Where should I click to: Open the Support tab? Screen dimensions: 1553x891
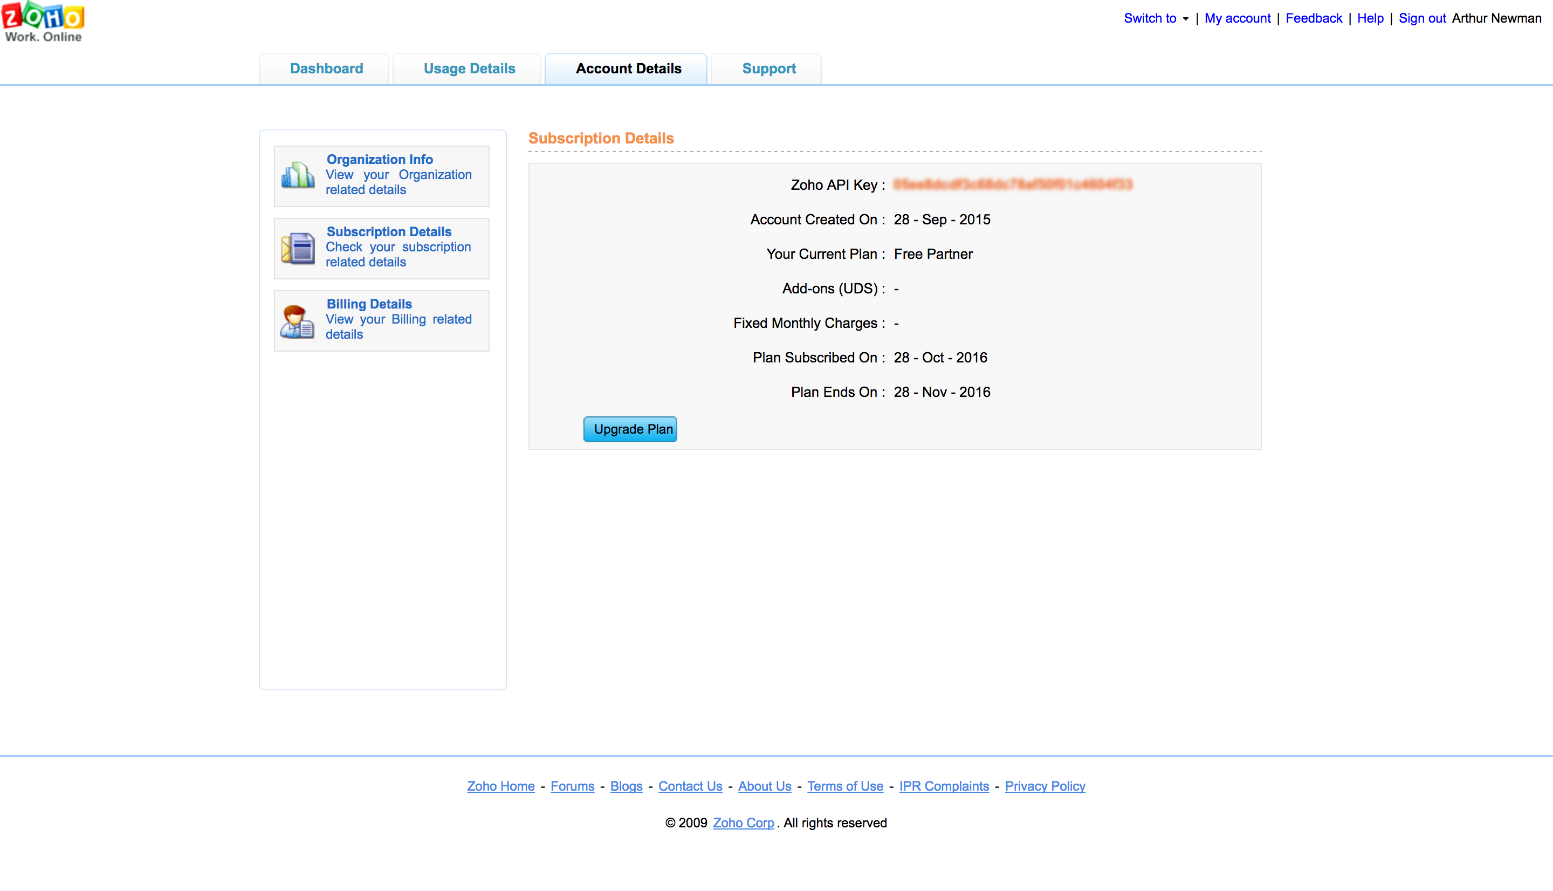768,68
